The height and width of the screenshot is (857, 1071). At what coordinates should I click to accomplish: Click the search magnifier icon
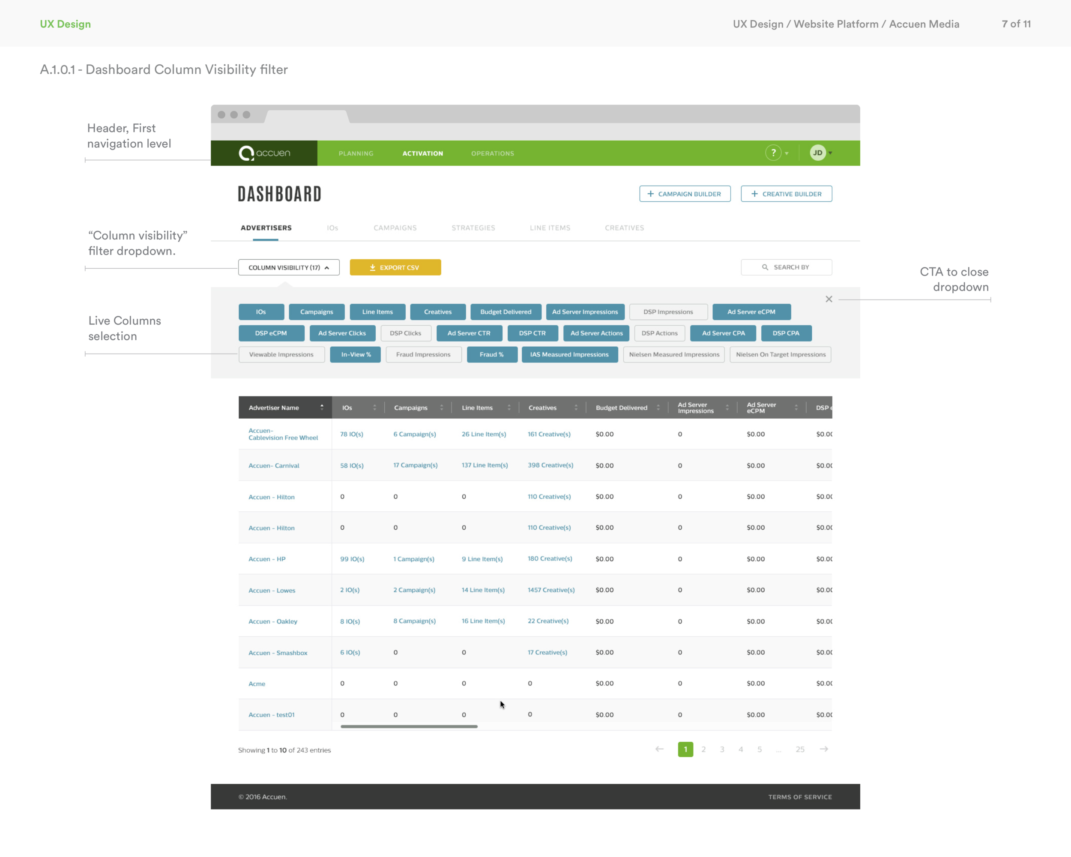[765, 267]
